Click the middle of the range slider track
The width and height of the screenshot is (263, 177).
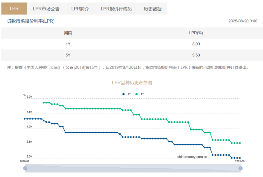pyautogui.click(x=133, y=168)
